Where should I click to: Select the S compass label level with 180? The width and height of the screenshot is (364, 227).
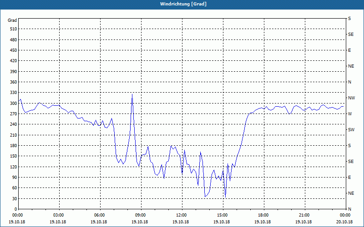(349, 146)
